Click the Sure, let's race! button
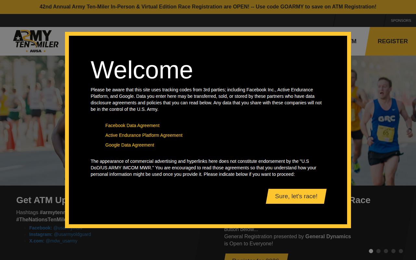The image size is (416, 260). (x=296, y=196)
